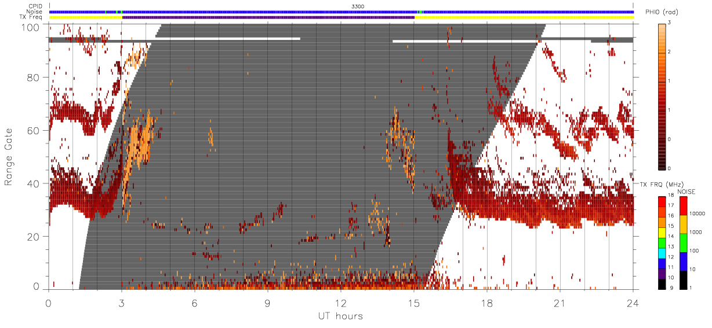Click range gate tick label 60
This screenshot has width=712, height=328.
[33, 130]
